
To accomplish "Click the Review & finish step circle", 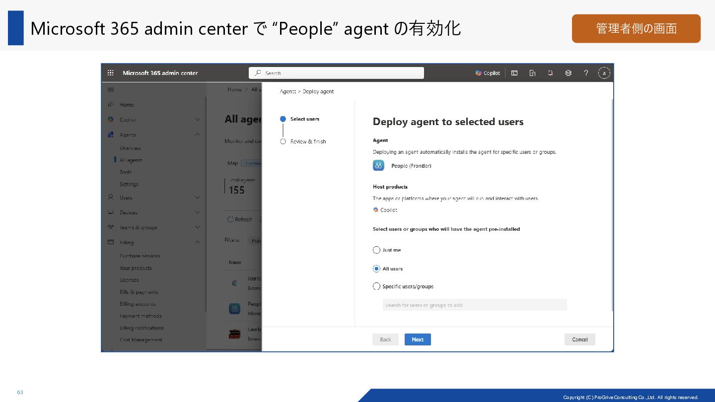I will (x=283, y=141).
